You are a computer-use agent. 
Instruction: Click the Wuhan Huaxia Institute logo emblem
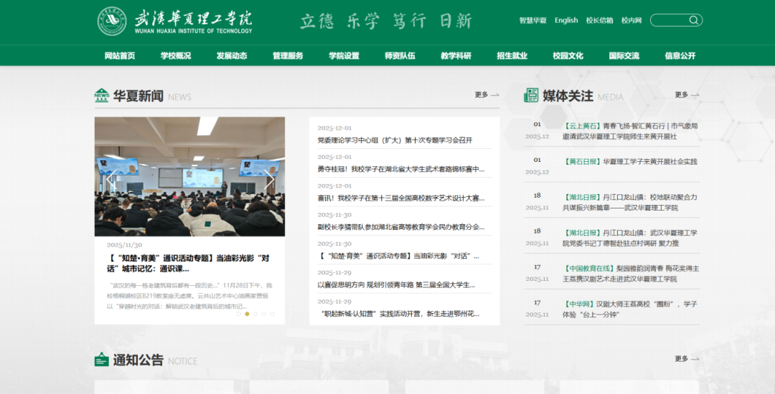(x=112, y=21)
